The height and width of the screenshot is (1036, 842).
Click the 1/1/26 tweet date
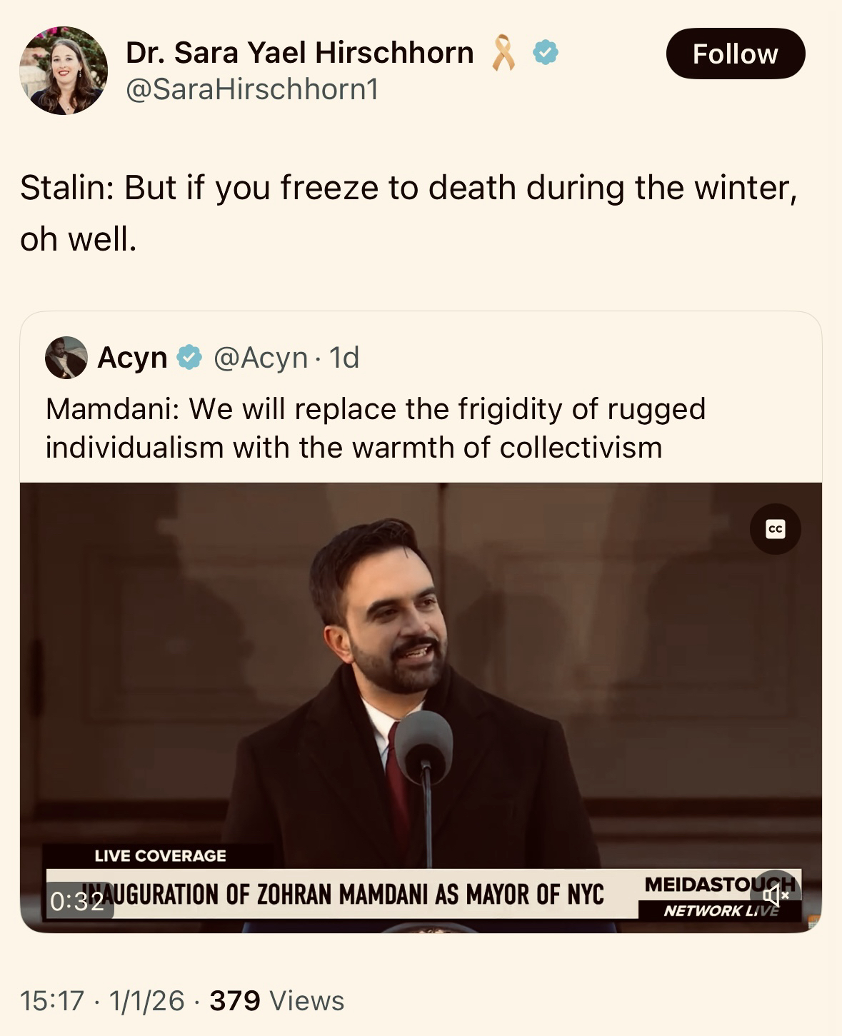(146, 1000)
